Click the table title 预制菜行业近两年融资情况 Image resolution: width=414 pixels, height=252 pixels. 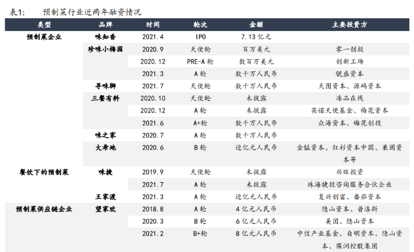92,12
